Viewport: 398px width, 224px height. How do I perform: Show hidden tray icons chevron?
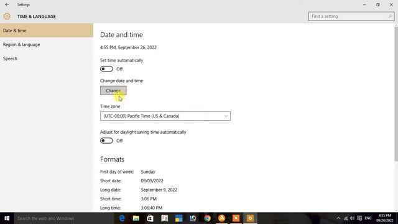(338, 218)
